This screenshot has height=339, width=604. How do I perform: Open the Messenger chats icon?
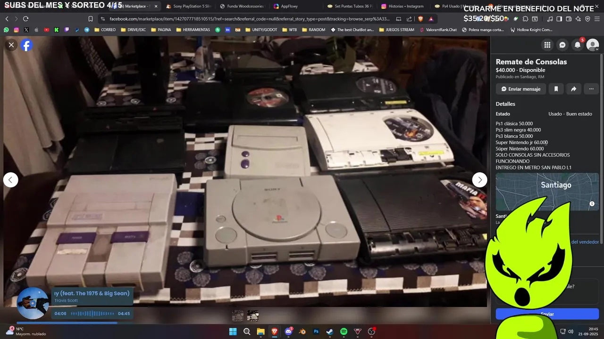(x=562, y=45)
